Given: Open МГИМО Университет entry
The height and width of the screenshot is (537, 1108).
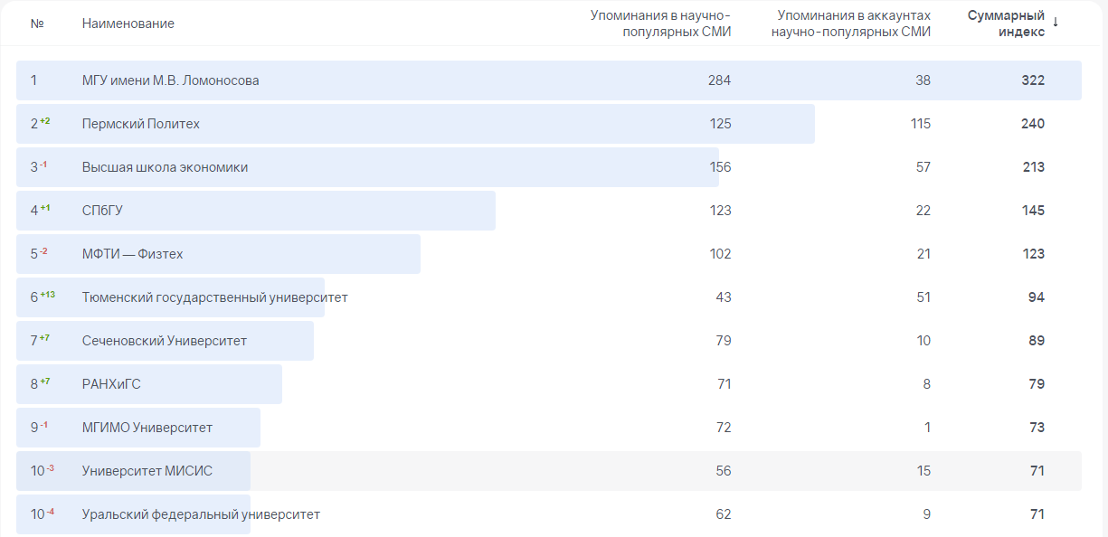Looking at the screenshot, I should (147, 428).
